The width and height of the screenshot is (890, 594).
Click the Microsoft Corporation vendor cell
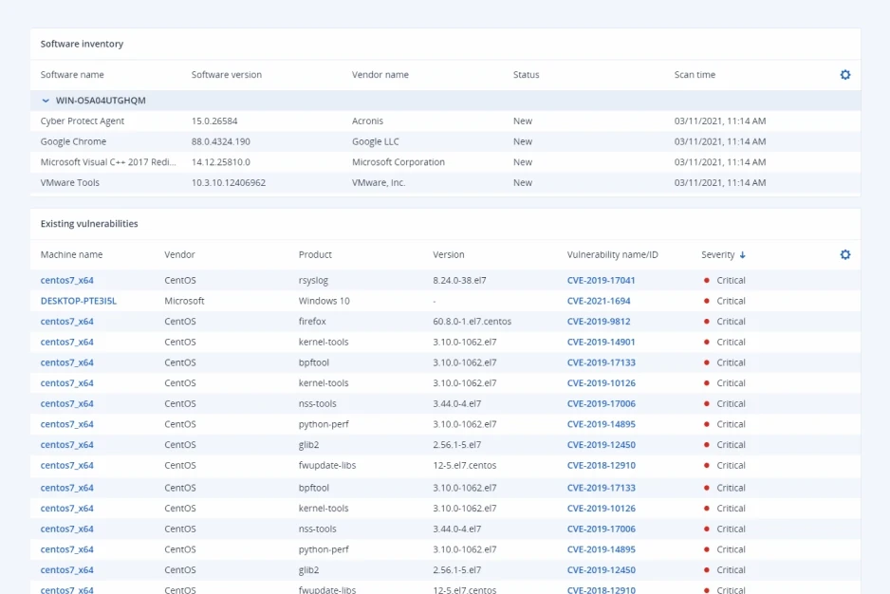tap(399, 162)
